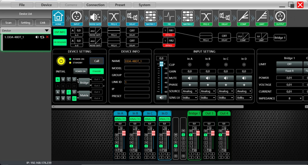Mute the In A input channel
This screenshot has height=165, width=308.
pyautogui.click(x=190, y=78)
